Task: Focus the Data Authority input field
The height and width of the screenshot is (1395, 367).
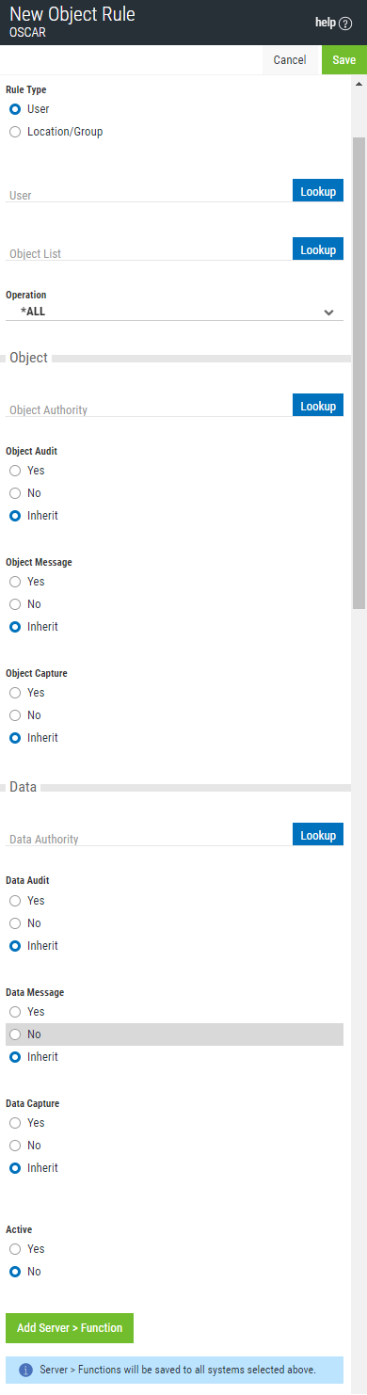Action: coord(149,838)
